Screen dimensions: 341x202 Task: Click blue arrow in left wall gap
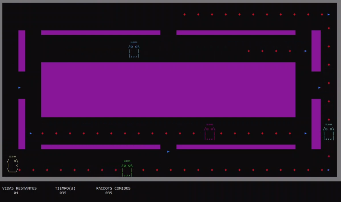pyautogui.click(x=19, y=88)
